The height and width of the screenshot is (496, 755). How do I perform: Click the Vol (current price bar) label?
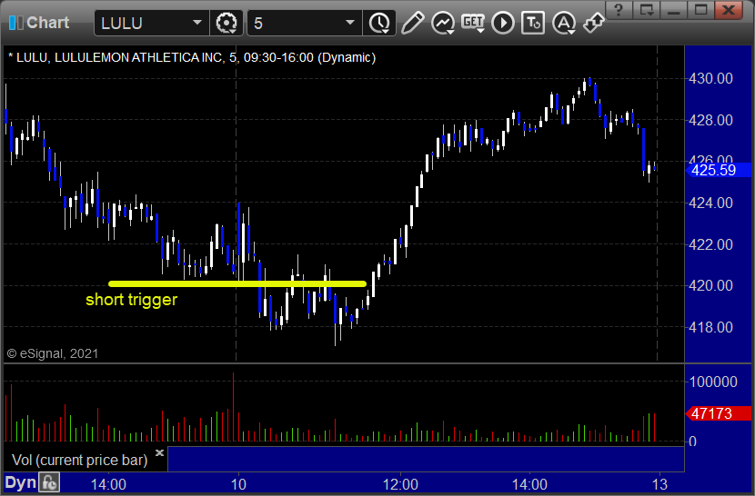pyautogui.click(x=79, y=460)
